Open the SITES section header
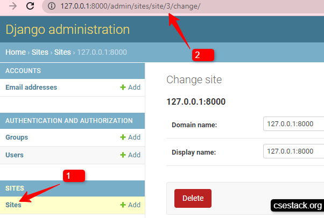This screenshot has width=324, height=218. [x=15, y=188]
